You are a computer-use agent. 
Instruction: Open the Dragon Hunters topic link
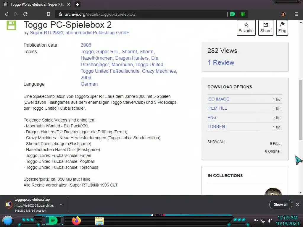(132, 58)
